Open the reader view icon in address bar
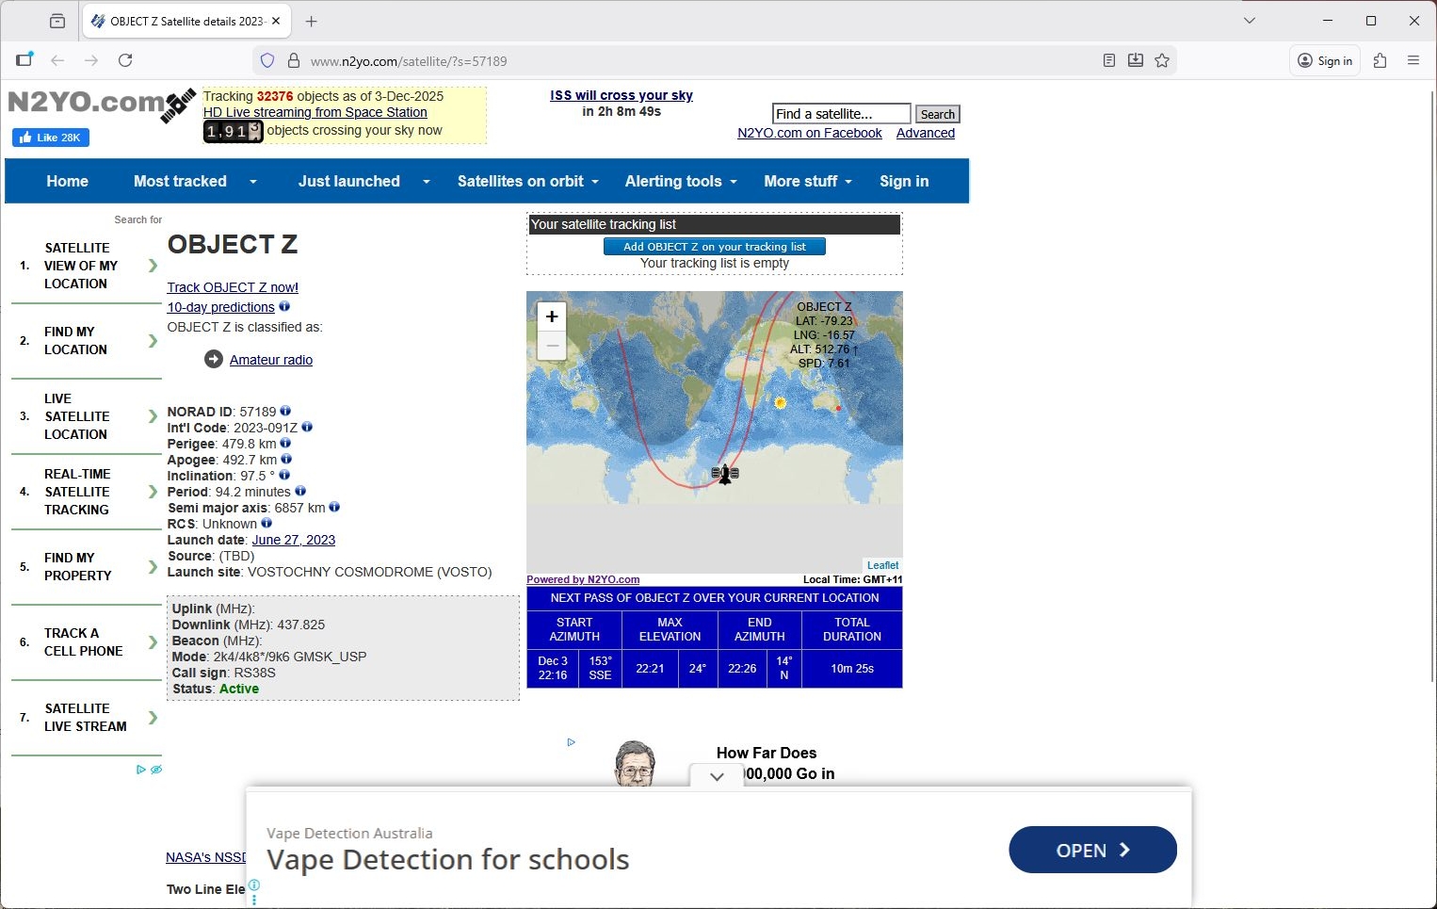Image resolution: width=1437 pixels, height=909 pixels. pos(1109,60)
